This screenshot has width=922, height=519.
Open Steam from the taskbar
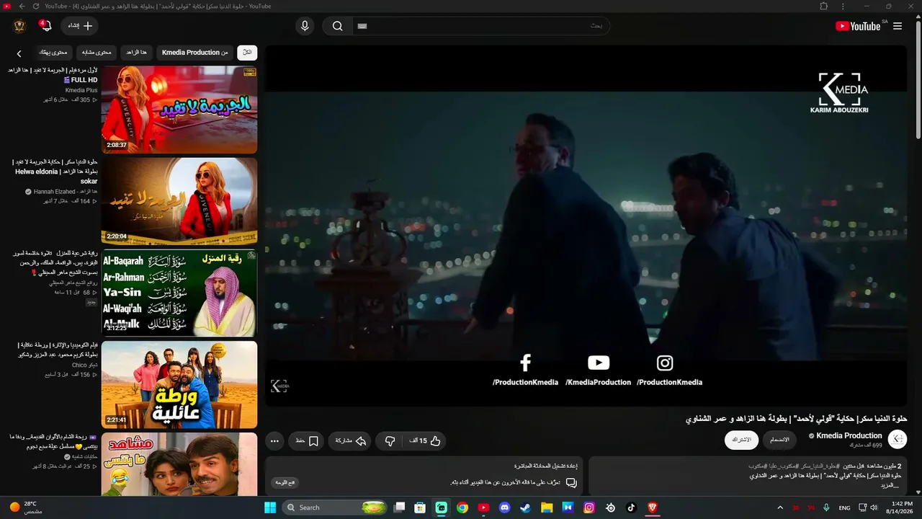point(525,507)
